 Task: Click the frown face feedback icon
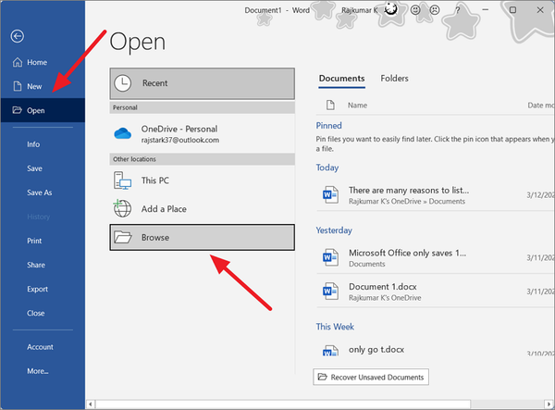(x=435, y=10)
